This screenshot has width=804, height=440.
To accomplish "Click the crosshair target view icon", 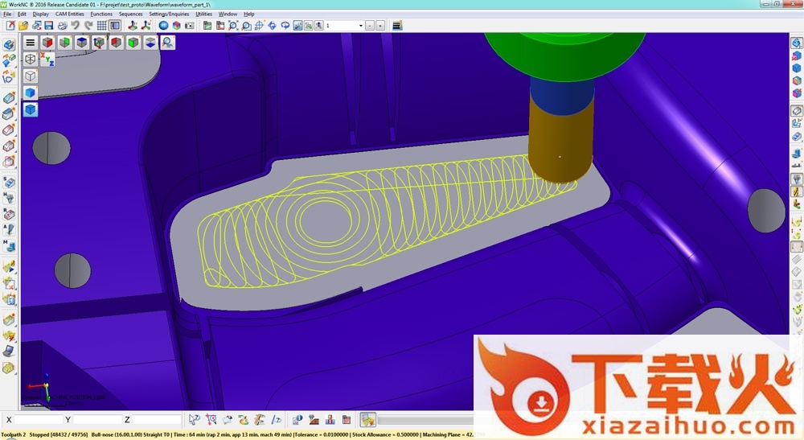I will pos(259,25).
